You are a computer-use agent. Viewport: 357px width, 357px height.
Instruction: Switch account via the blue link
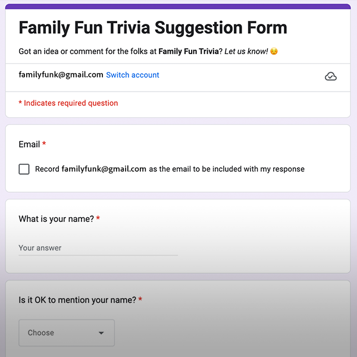[x=133, y=75]
